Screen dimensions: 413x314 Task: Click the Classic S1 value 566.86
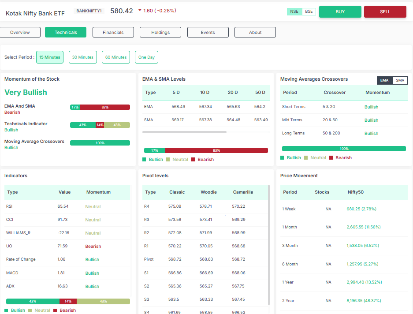click(175, 273)
